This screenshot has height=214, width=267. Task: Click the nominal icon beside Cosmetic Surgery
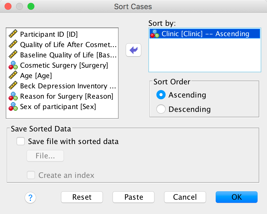[13, 65]
